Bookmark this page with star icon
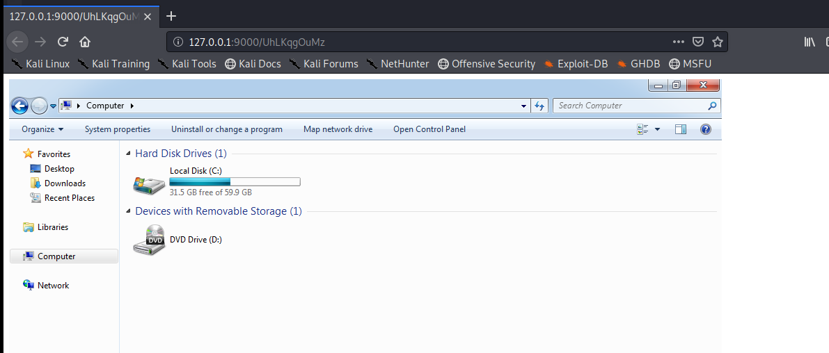The height and width of the screenshot is (353, 829). (x=718, y=42)
